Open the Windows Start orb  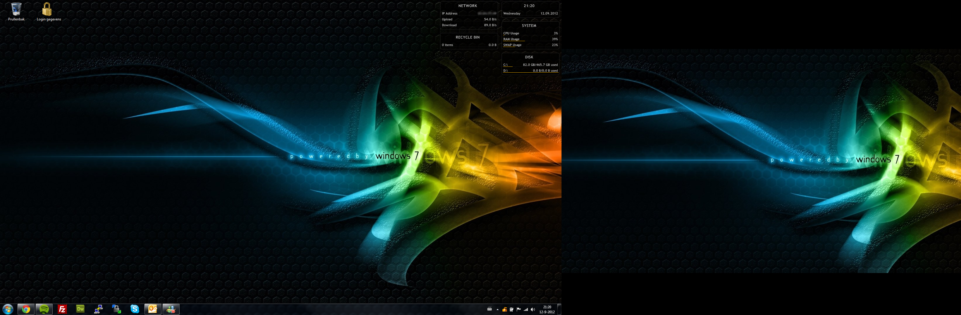pos(8,309)
